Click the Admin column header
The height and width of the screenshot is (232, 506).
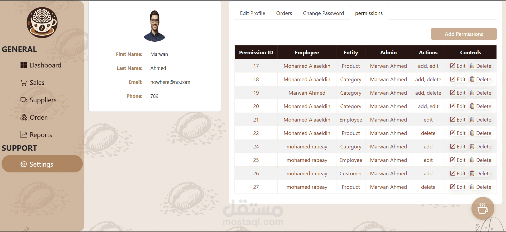[388, 52]
